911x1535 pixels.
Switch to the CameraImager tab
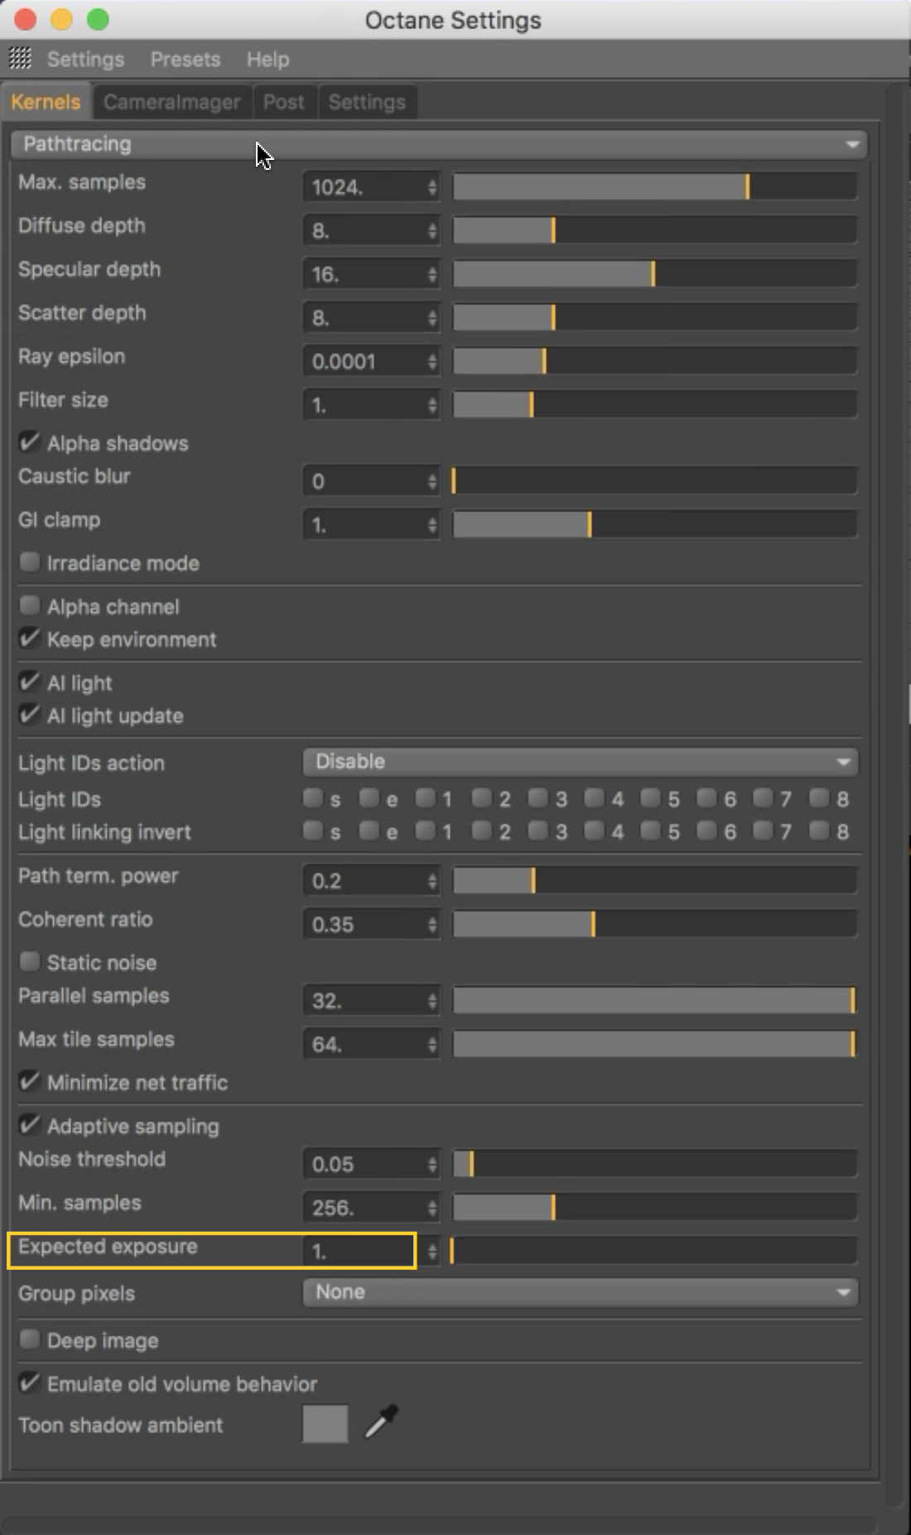(171, 102)
